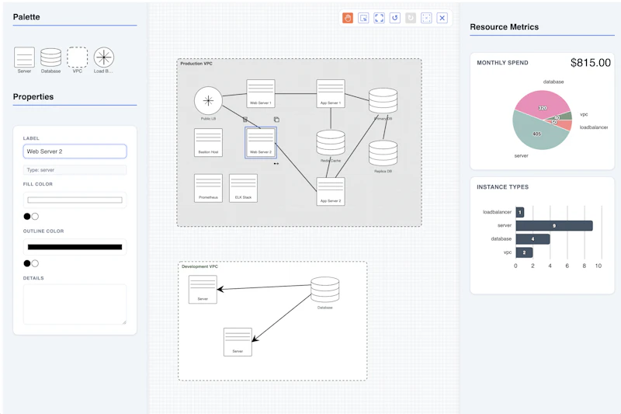This screenshot has height=414, width=621.
Task: Click the Production VPC label
Action: click(x=196, y=64)
